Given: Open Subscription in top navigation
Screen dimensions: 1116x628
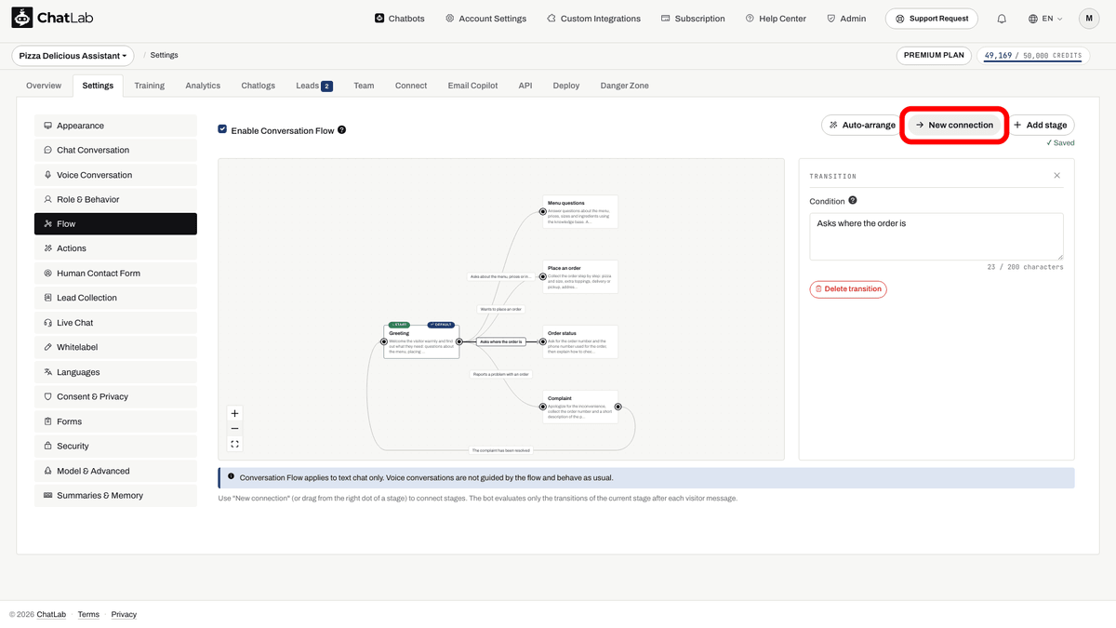Looking at the screenshot, I should [693, 19].
